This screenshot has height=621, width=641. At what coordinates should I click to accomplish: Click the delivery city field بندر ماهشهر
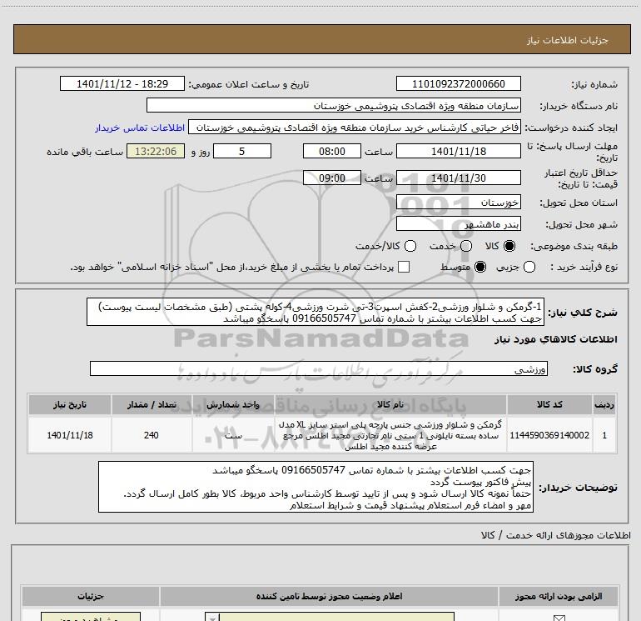[458, 224]
